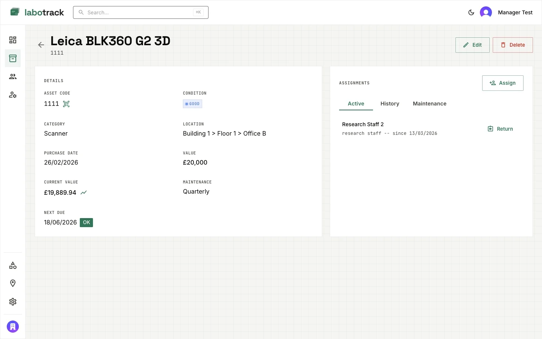Click the Assign button
542x339 pixels.
pyautogui.click(x=502, y=83)
